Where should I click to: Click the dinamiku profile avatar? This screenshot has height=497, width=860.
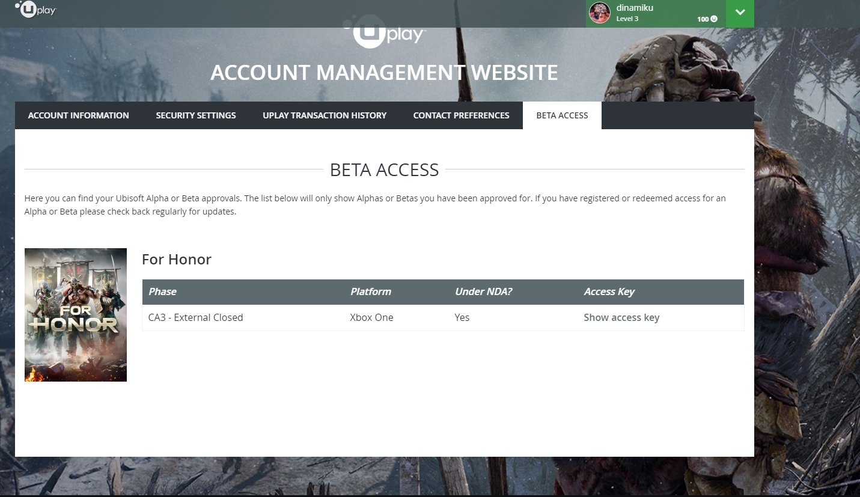click(x=600, y=13)
